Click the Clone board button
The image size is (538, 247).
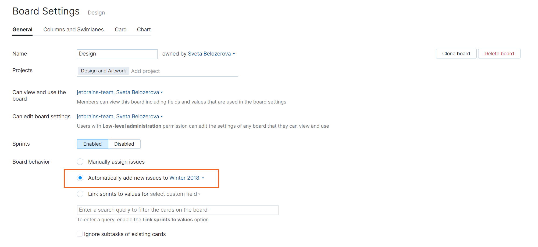click(x=456, y=54)
